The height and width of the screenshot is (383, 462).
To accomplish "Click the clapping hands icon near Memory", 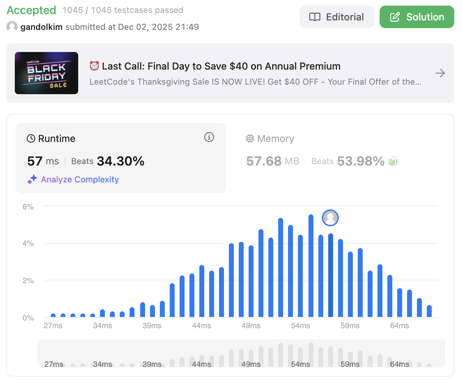I will [393, 161].
